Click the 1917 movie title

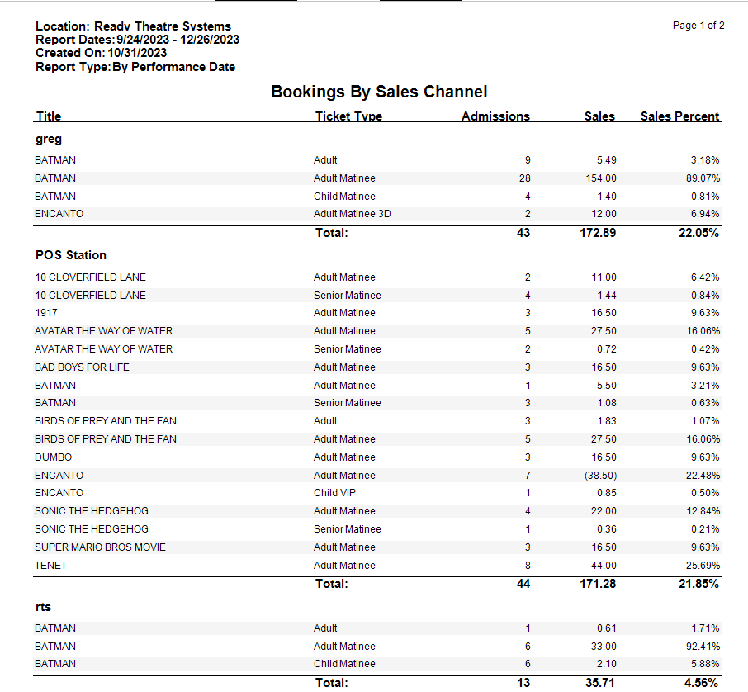46,313
